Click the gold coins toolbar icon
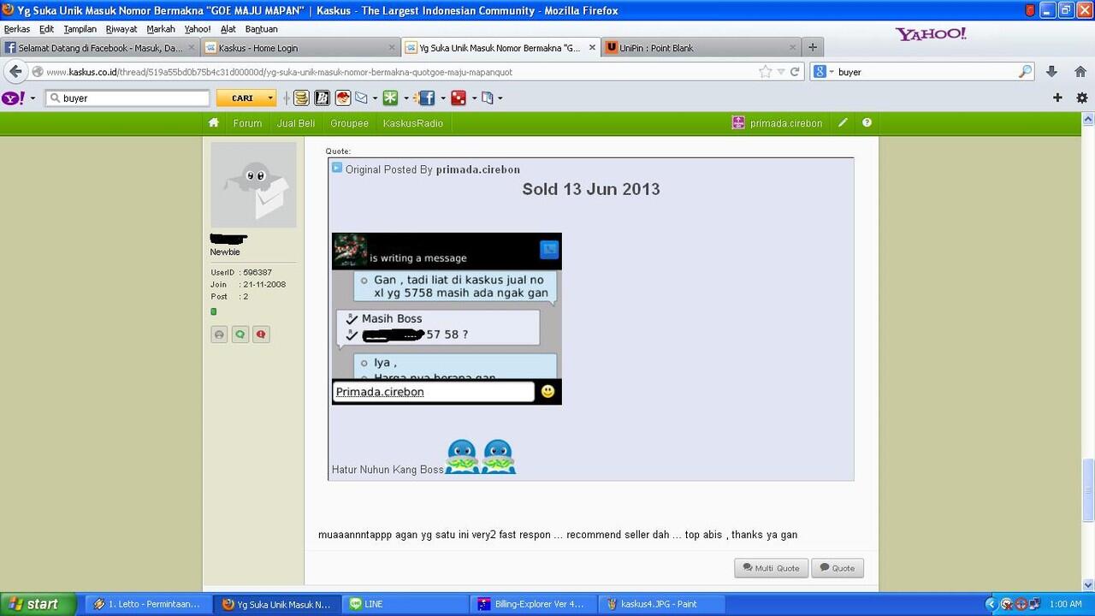 [x=301, y=98]
